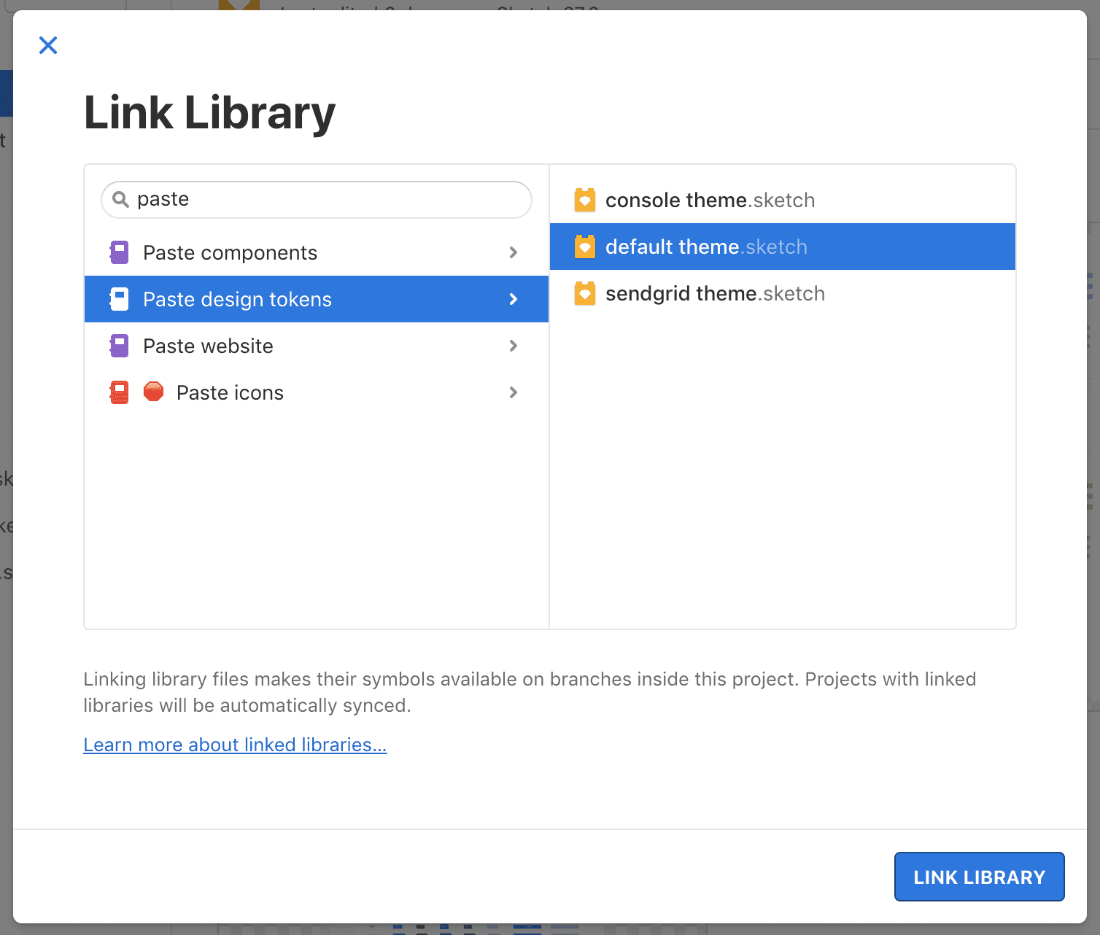Select the console theme.sketch file

tap(708, 200)
